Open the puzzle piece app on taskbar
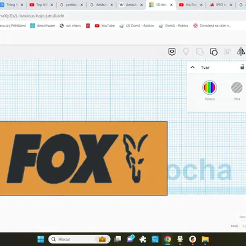This screenshot has width=246, height=246. (143, 239)
